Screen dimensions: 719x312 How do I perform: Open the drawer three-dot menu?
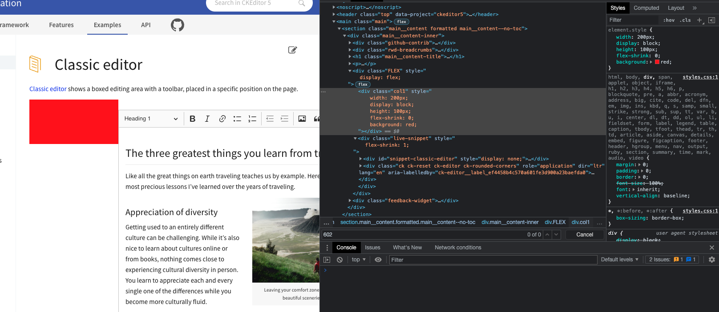[327, 248]
